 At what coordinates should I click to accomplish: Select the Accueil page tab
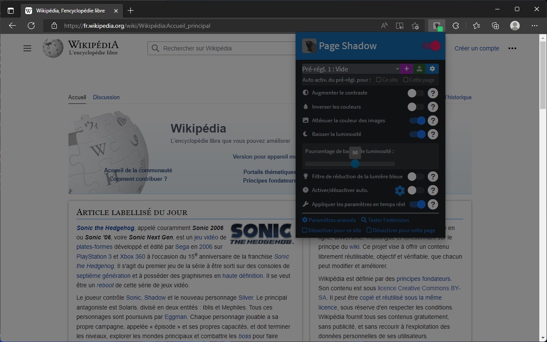coord(77,97)
